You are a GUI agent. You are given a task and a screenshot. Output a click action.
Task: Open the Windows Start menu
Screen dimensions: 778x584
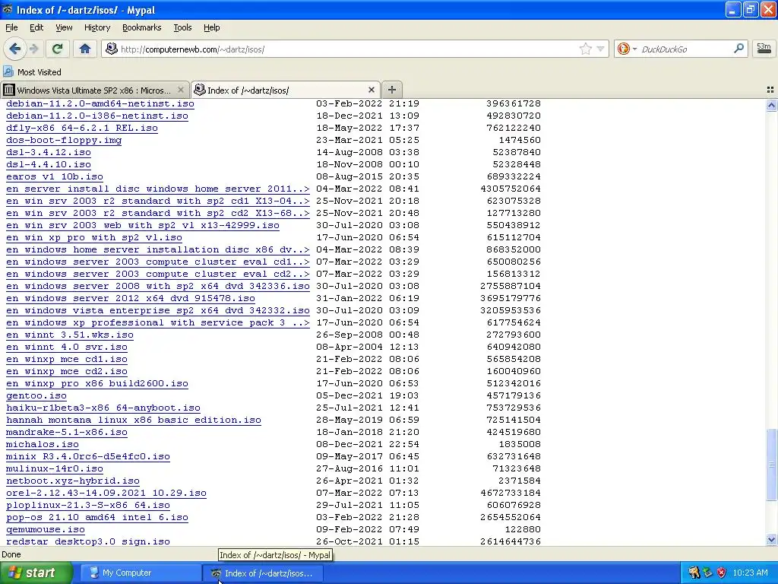36,573
